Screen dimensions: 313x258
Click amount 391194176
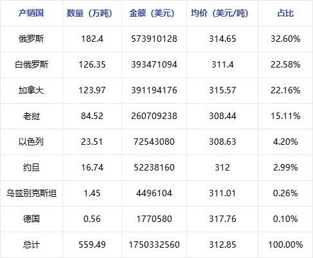(x=154, y=90)
